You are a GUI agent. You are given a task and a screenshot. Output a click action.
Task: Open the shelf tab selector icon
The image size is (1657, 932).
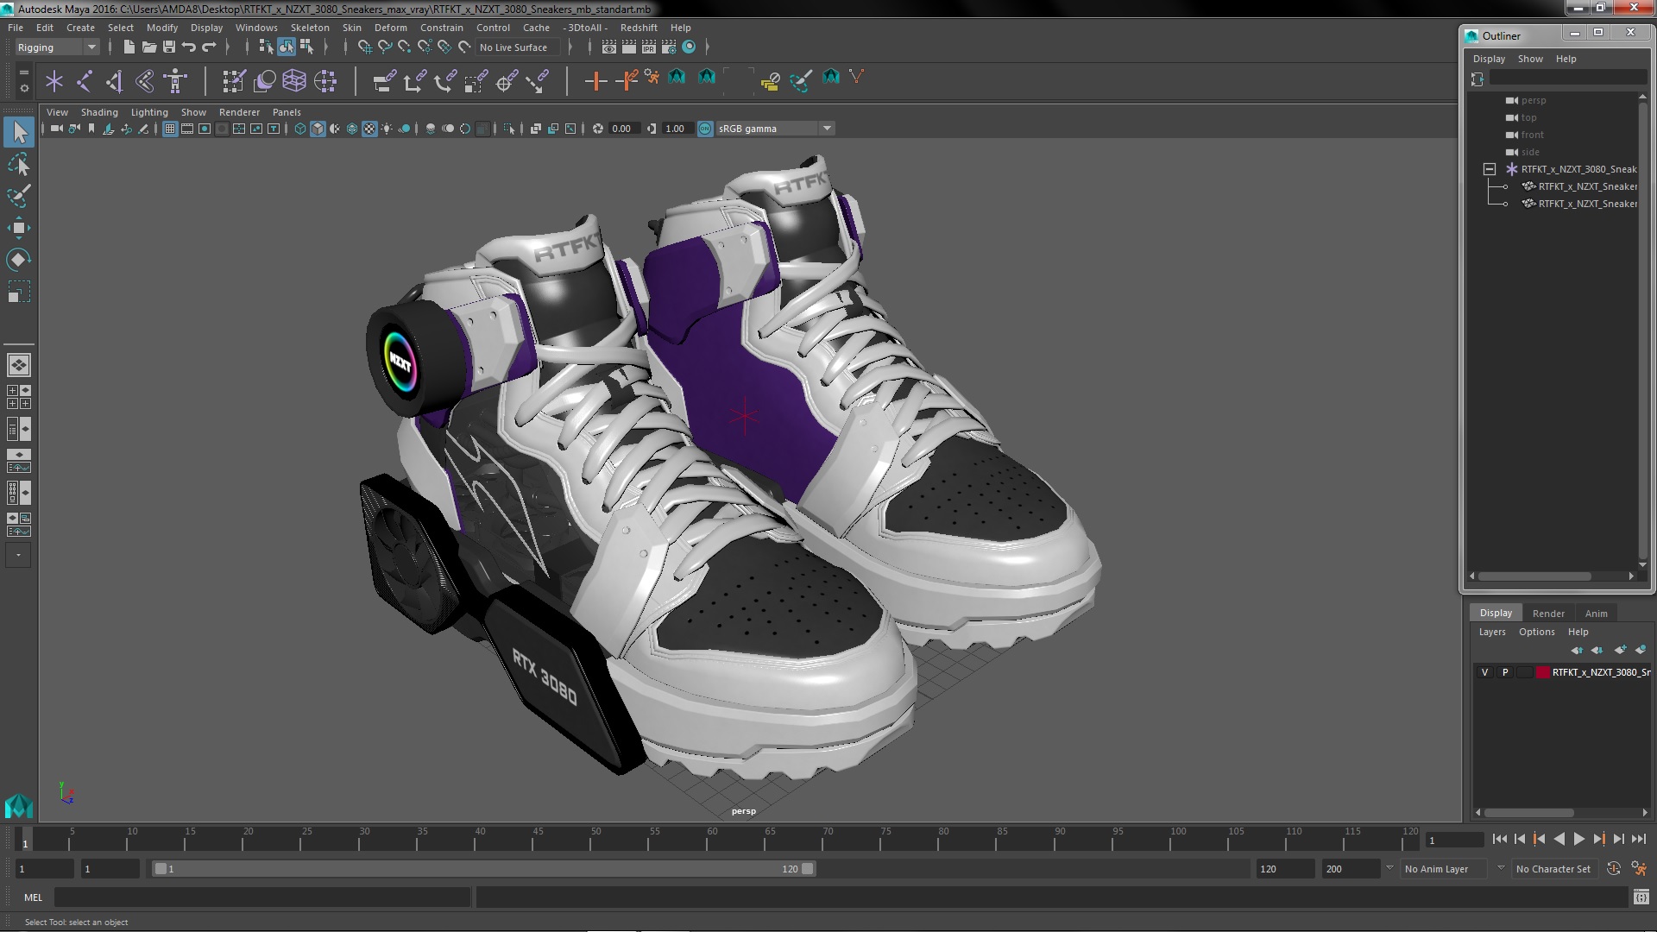(x=23, y=72)
